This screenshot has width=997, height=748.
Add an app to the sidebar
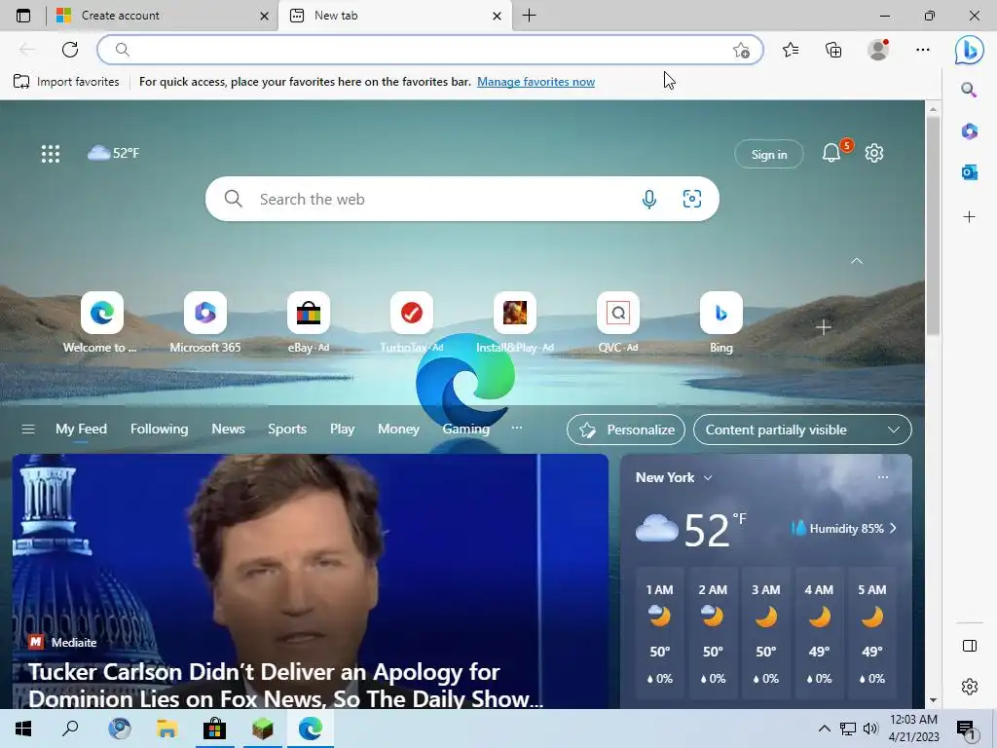tap(969, 217)
